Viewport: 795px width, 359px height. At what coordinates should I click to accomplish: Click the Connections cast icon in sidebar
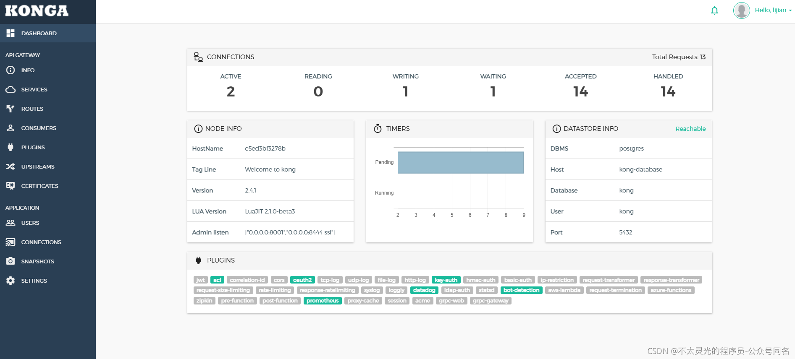pos(10,242)
